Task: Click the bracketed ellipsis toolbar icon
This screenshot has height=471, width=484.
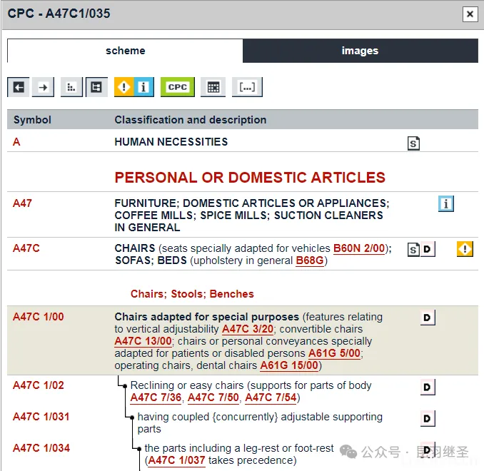Action: (247, 87)
